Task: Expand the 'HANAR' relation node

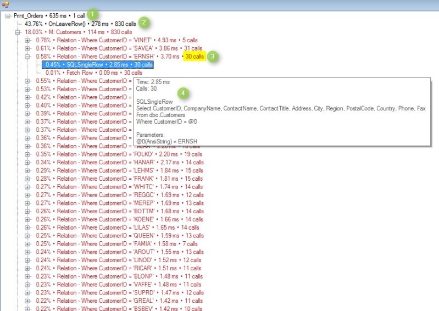Action: tap(27, 162)
